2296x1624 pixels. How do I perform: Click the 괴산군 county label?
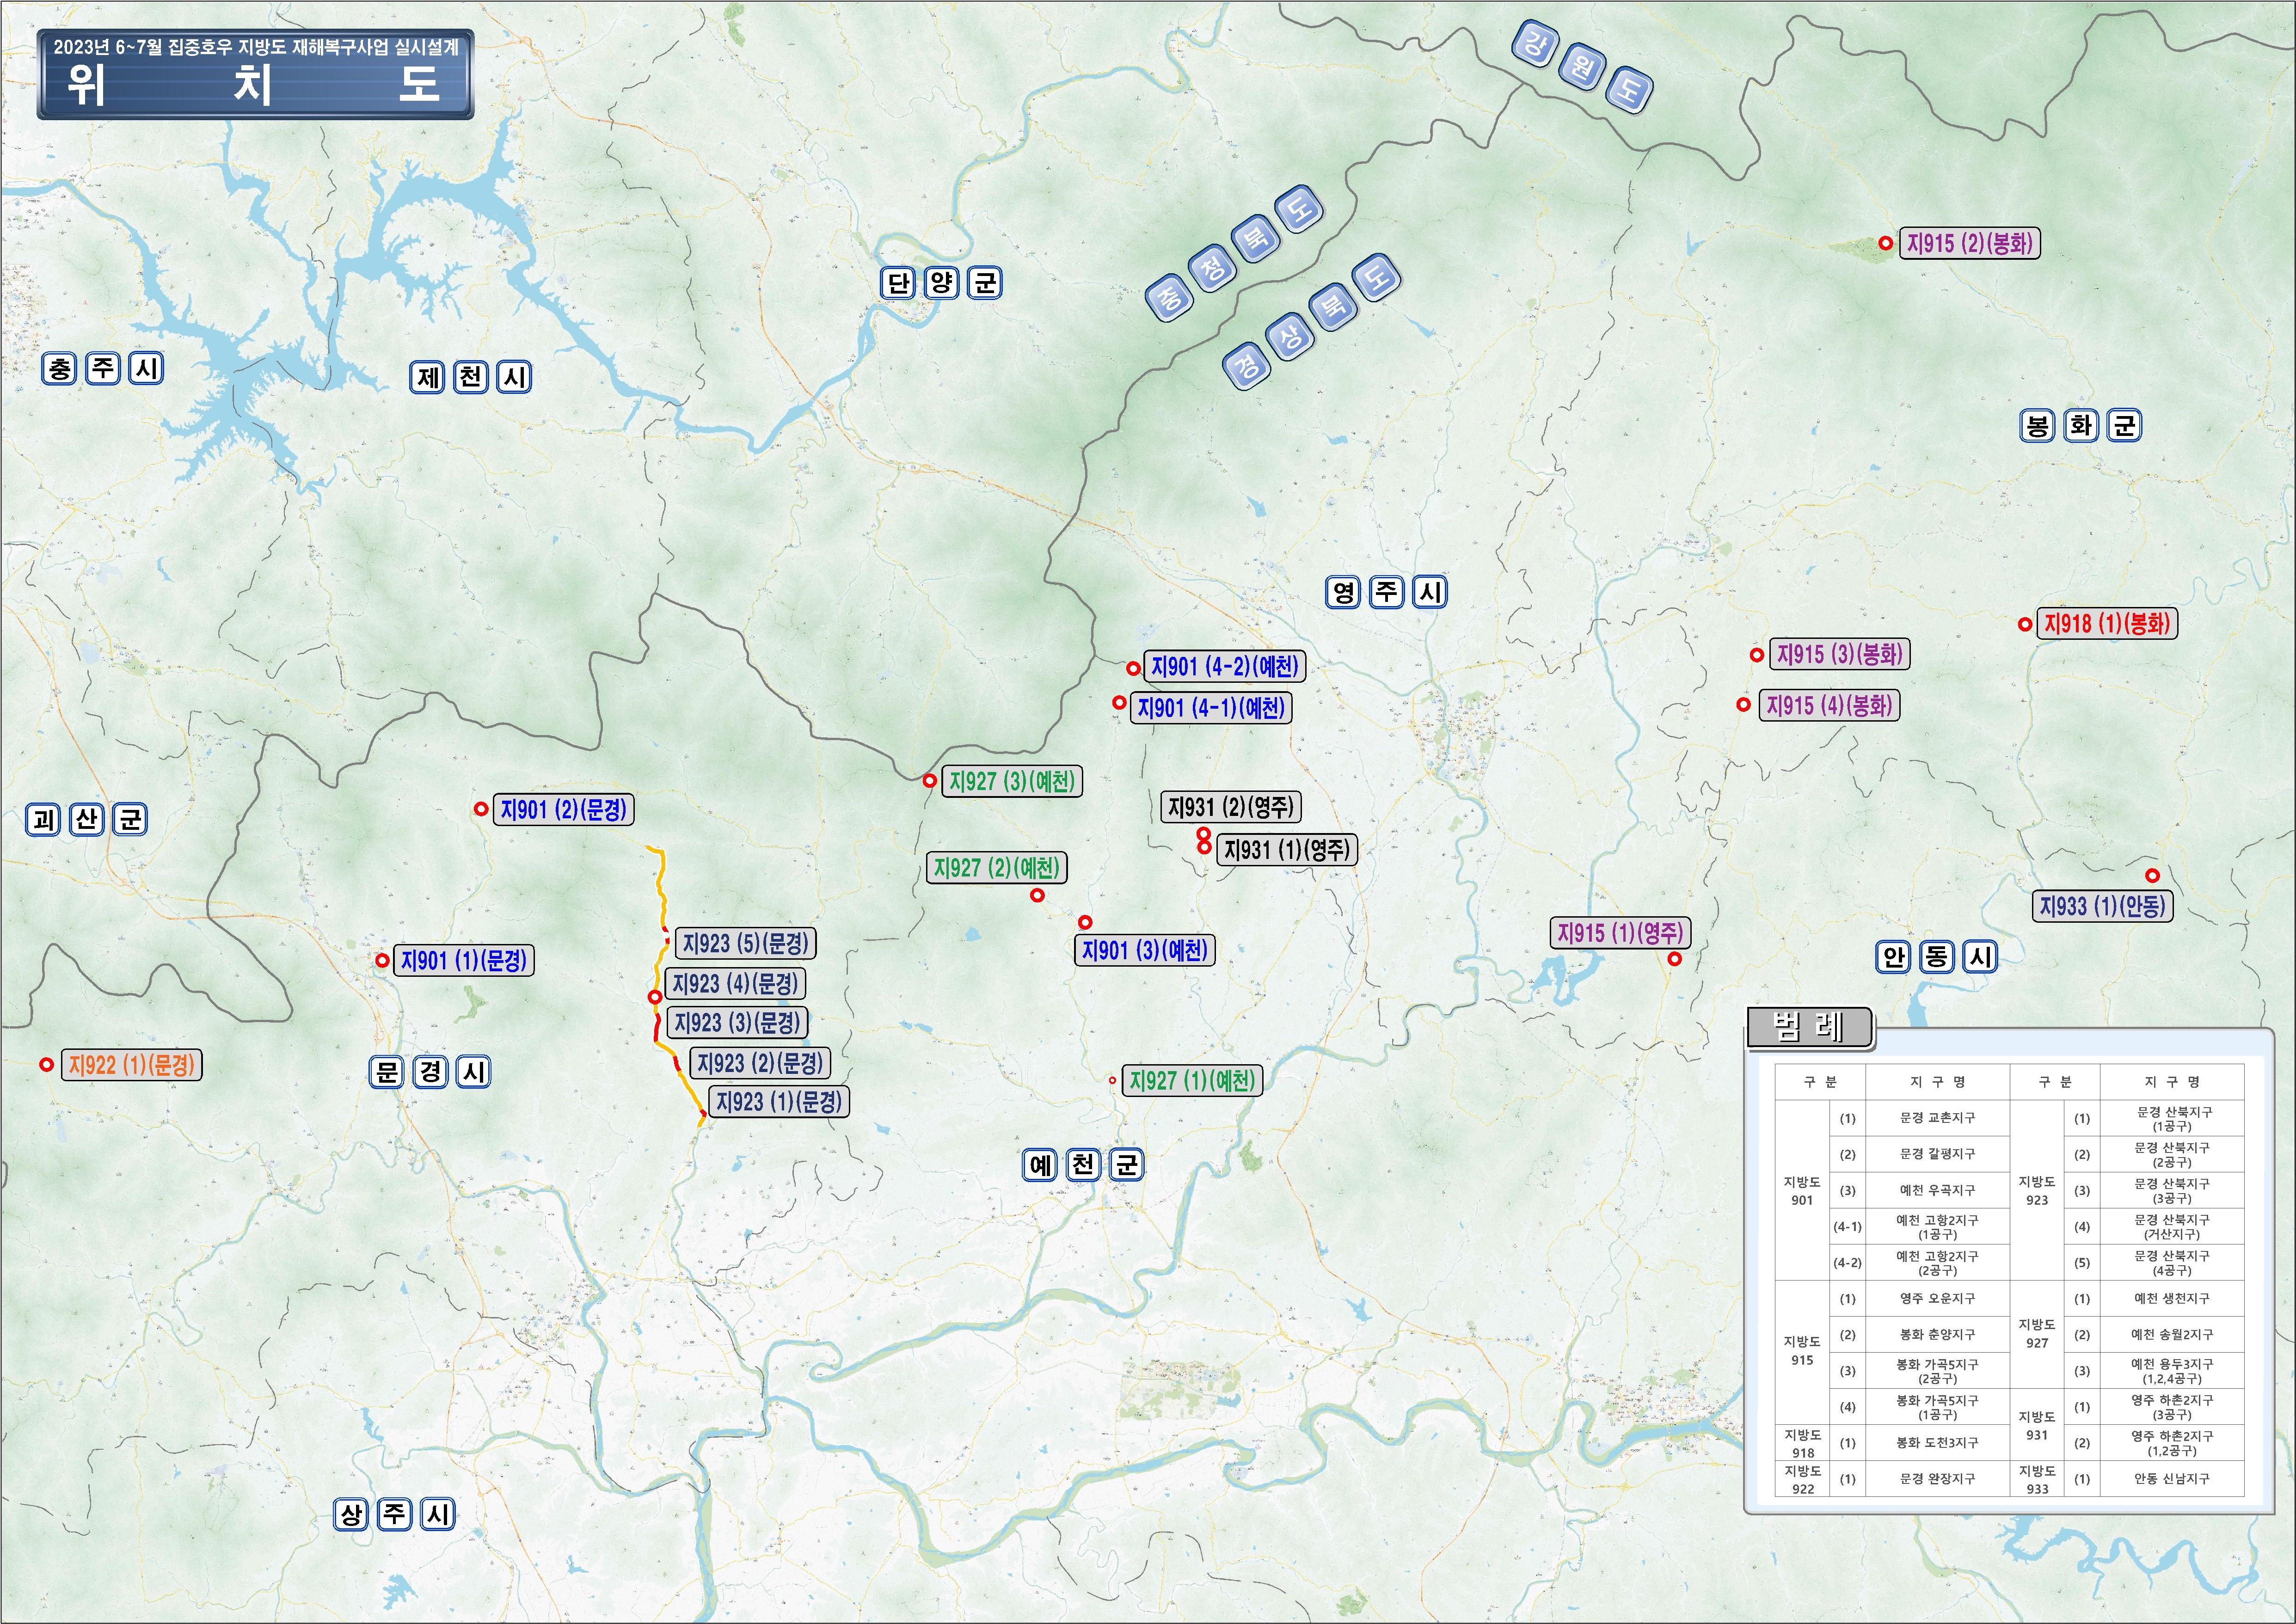[x=87, y=820]
